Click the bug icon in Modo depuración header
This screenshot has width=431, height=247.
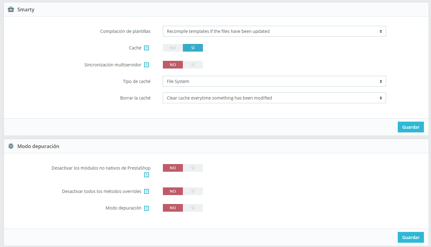(11, 146)
